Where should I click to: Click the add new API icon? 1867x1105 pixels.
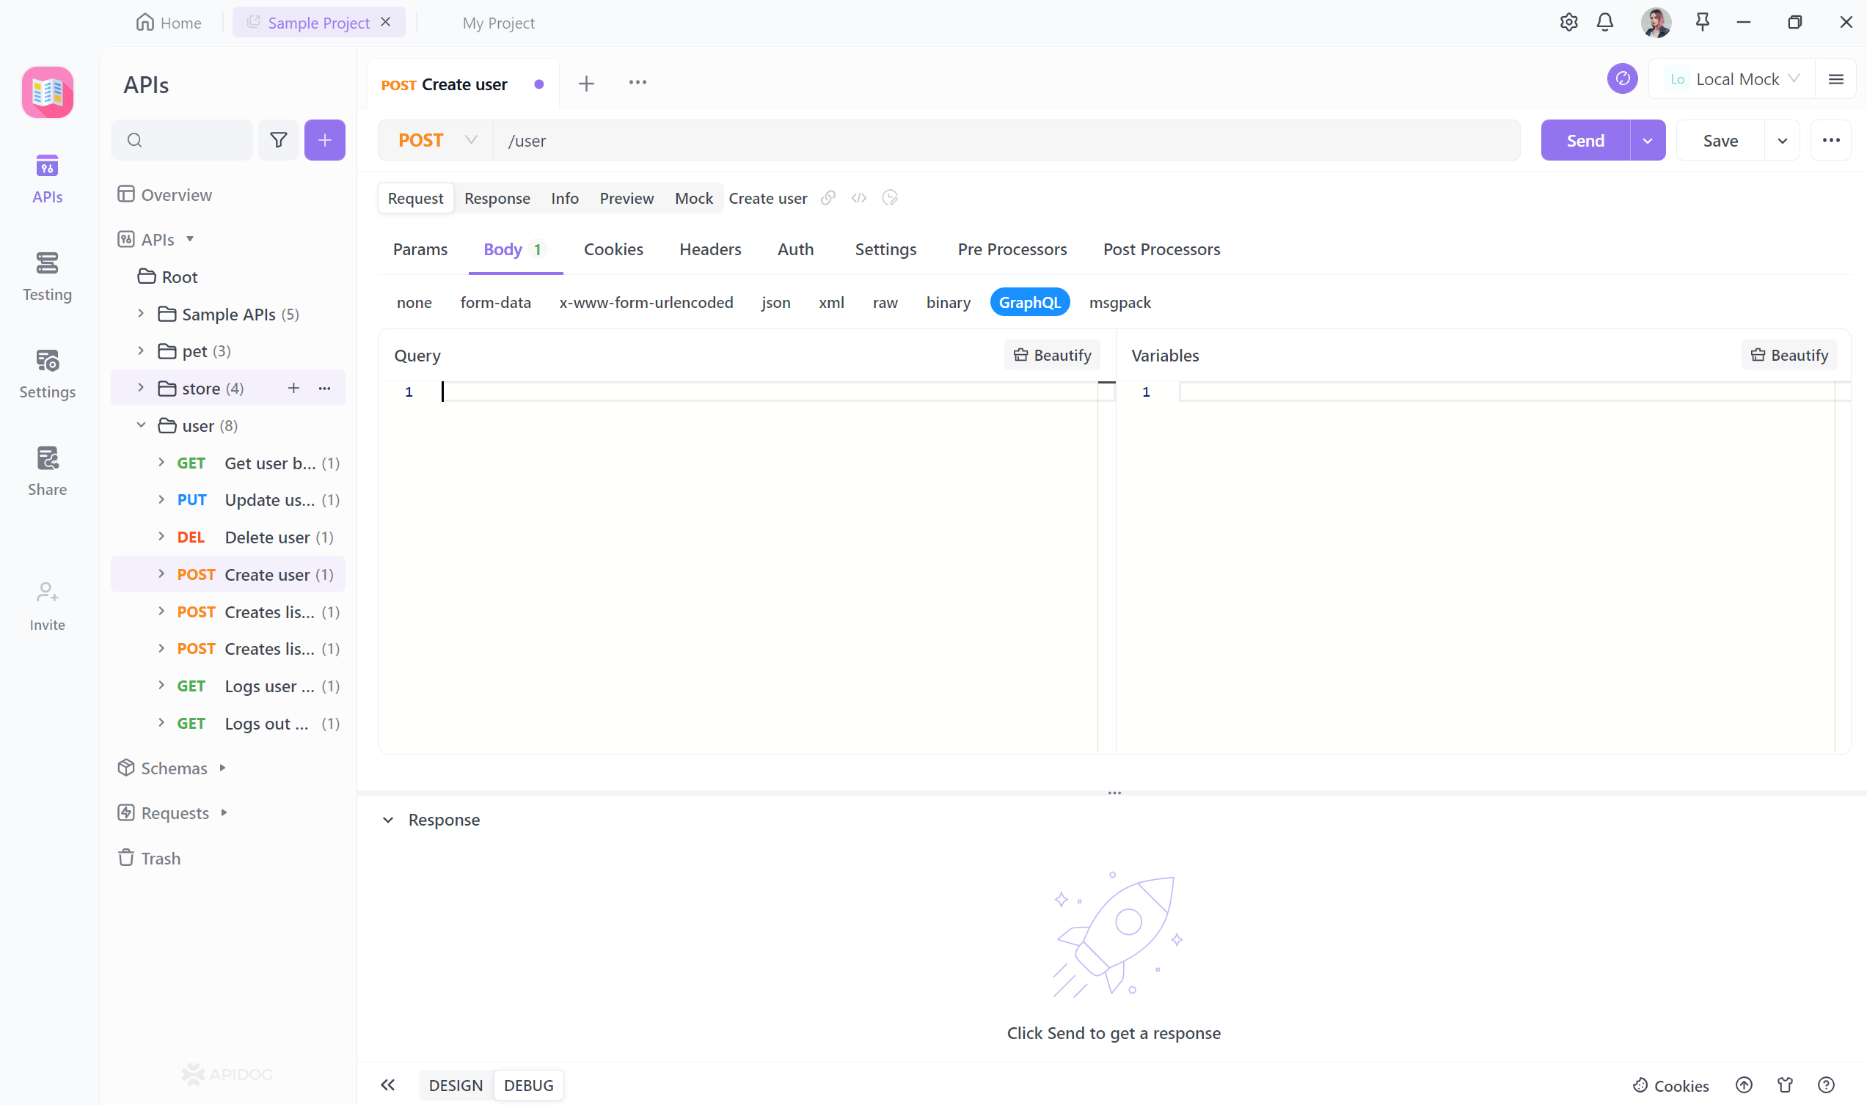324,139
